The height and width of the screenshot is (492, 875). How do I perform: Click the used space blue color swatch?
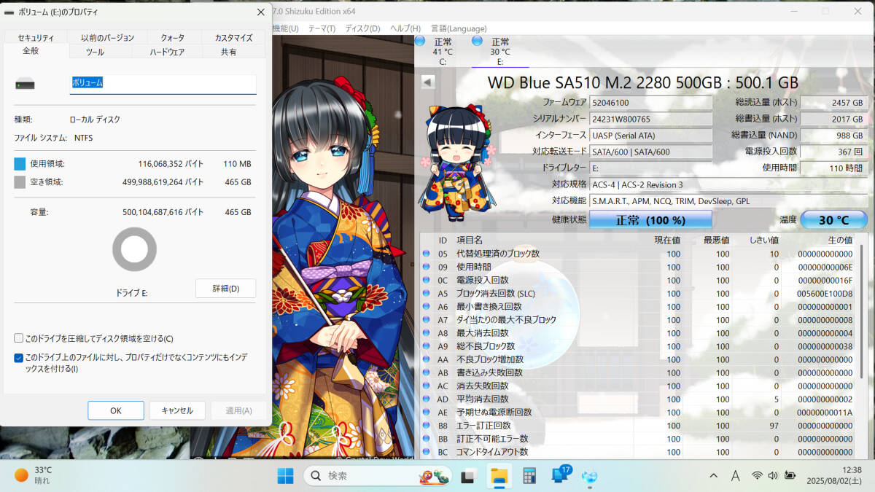[20, 163]
